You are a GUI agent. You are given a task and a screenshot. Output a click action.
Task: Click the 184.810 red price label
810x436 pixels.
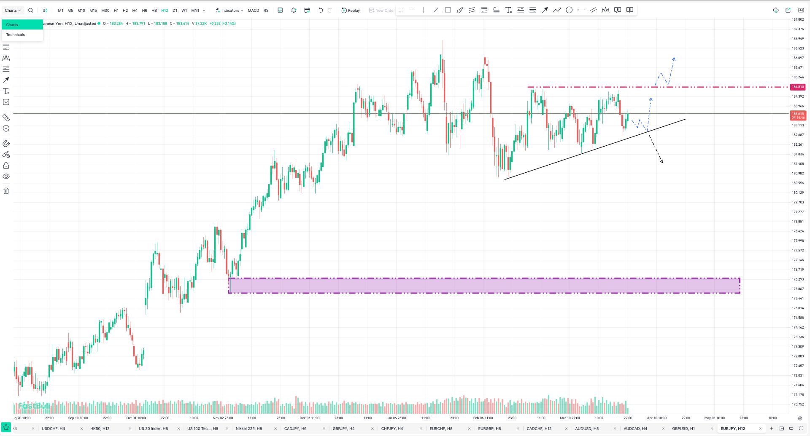tap(797, 87)
